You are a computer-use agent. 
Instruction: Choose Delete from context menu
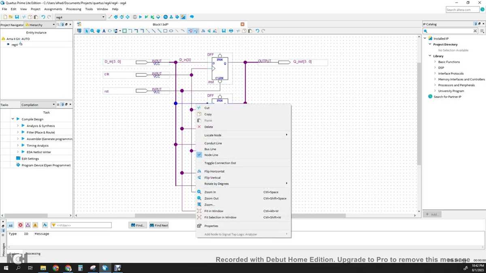tap(243, 127)
